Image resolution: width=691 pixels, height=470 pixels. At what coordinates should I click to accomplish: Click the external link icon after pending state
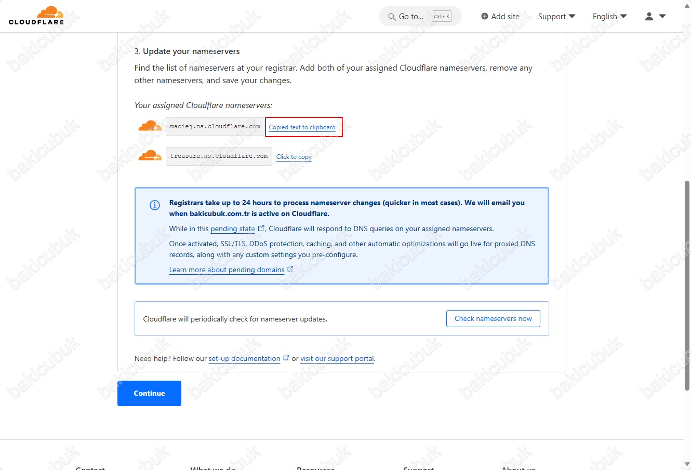tap(261, 228)
